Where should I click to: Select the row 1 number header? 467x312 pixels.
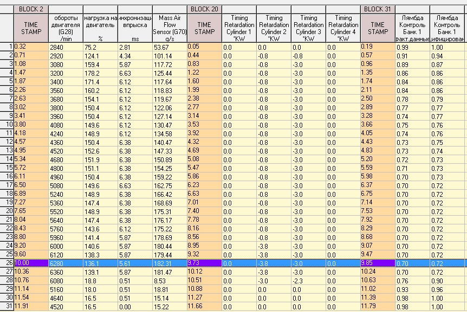click(7, 47)
